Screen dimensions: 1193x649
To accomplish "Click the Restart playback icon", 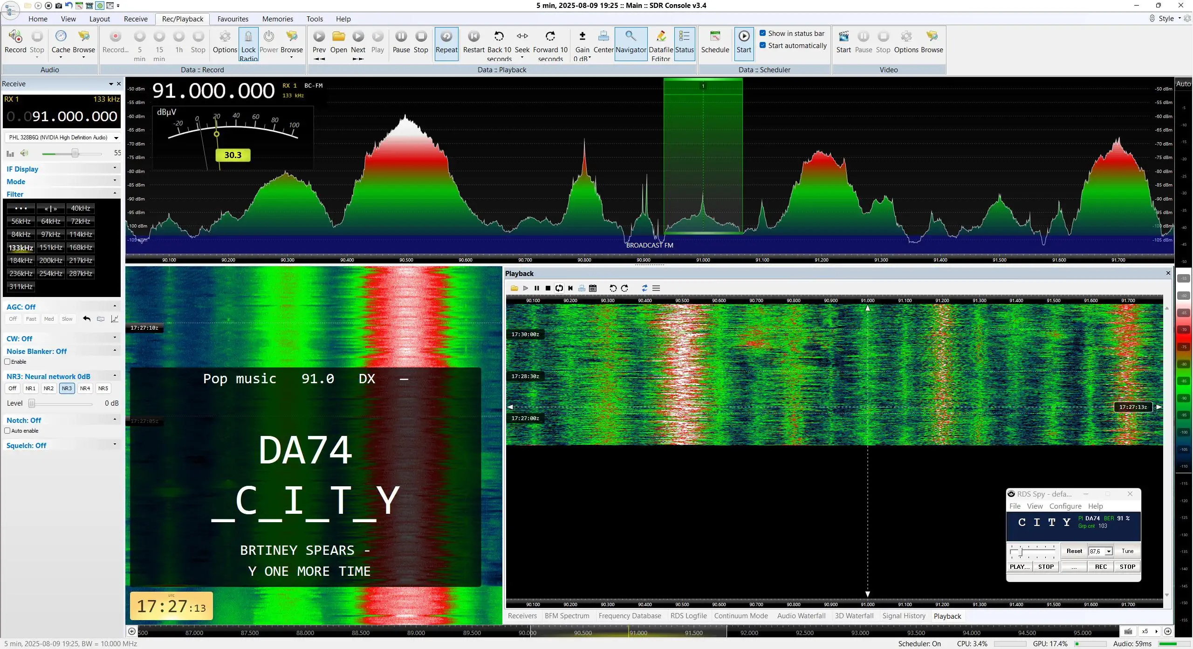I will click(473, 36).
